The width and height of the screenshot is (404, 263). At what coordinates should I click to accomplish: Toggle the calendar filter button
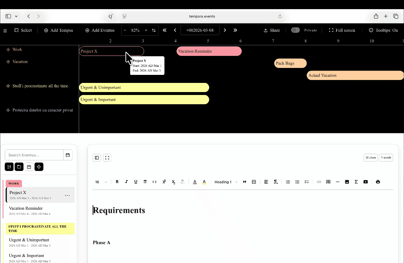click(29, 167)
